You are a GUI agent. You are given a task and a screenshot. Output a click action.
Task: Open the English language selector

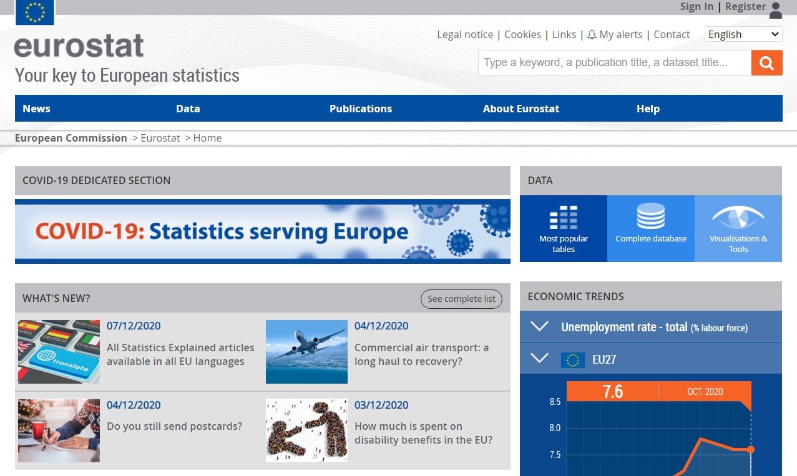743,34
